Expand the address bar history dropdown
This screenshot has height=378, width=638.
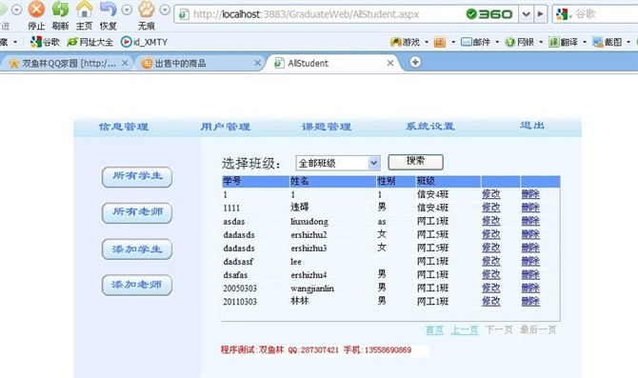click(x=526, y=14)
